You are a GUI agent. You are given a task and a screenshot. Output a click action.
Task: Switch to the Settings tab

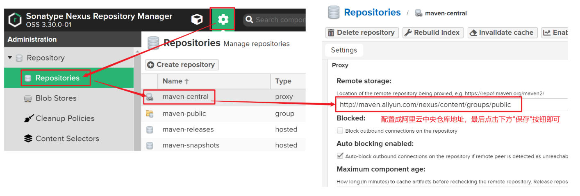(x=344, y=50)
